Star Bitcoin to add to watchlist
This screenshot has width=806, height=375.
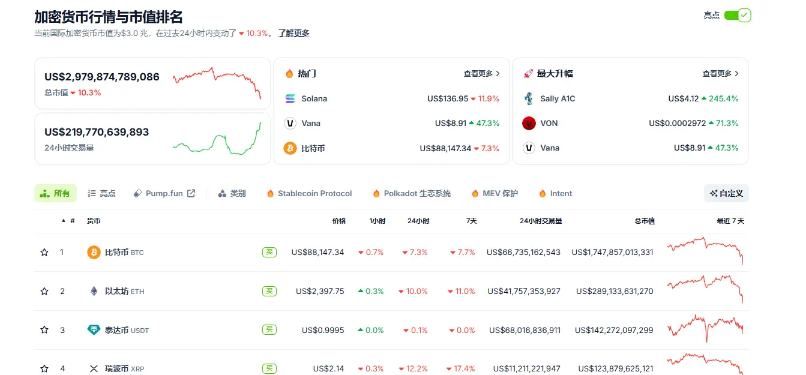pyautogui.click(x=44, y=252)
